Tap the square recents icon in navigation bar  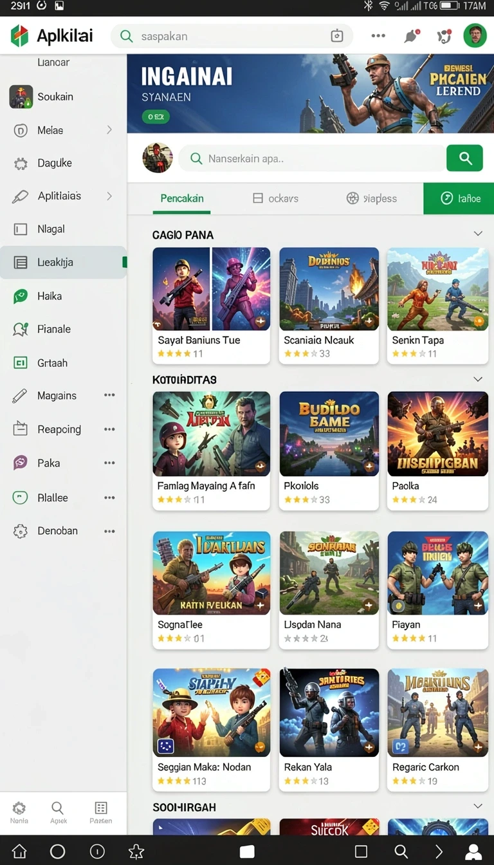point(361,851)
